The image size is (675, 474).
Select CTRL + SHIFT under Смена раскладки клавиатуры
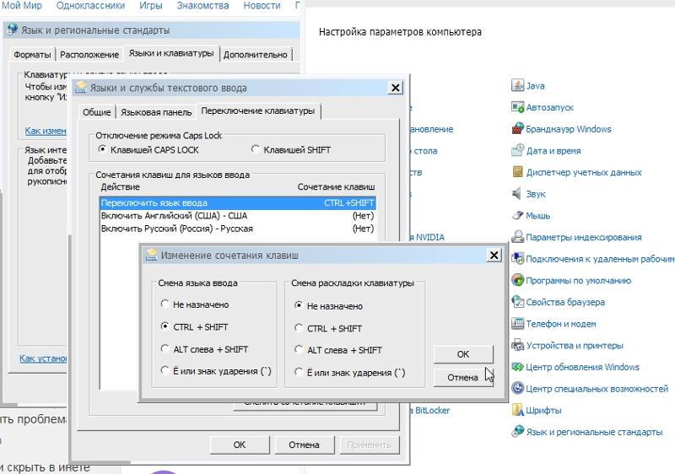click(x=299, y=328)
